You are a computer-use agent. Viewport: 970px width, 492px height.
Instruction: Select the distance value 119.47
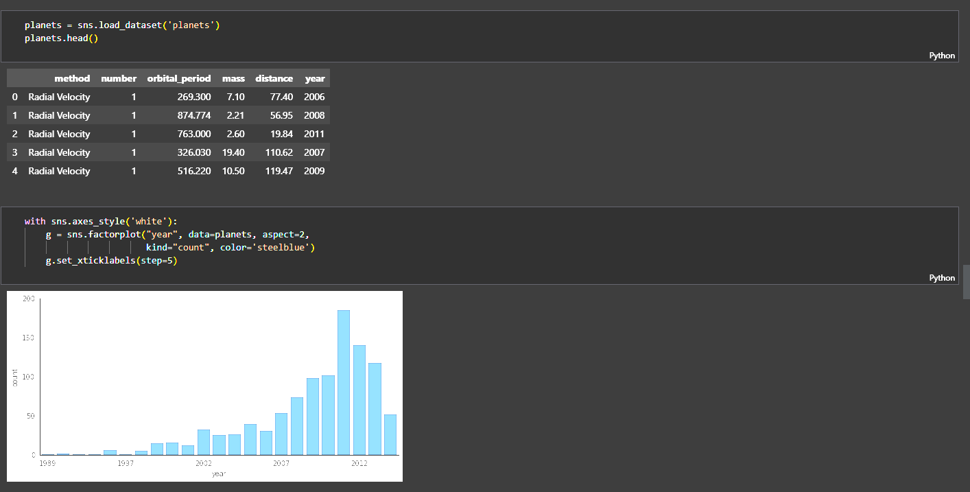tap(279, 171)
